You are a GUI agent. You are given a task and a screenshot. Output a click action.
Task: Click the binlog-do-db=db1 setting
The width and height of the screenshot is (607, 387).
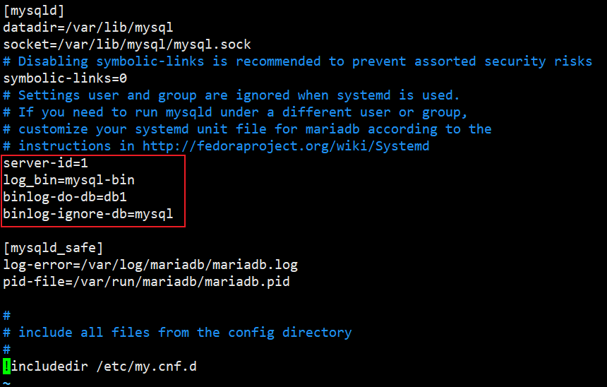tap(65, 197)
